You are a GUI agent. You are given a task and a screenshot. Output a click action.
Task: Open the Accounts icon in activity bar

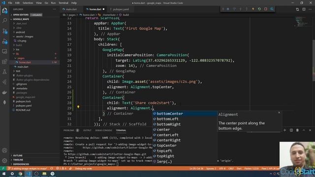point(4,150)
